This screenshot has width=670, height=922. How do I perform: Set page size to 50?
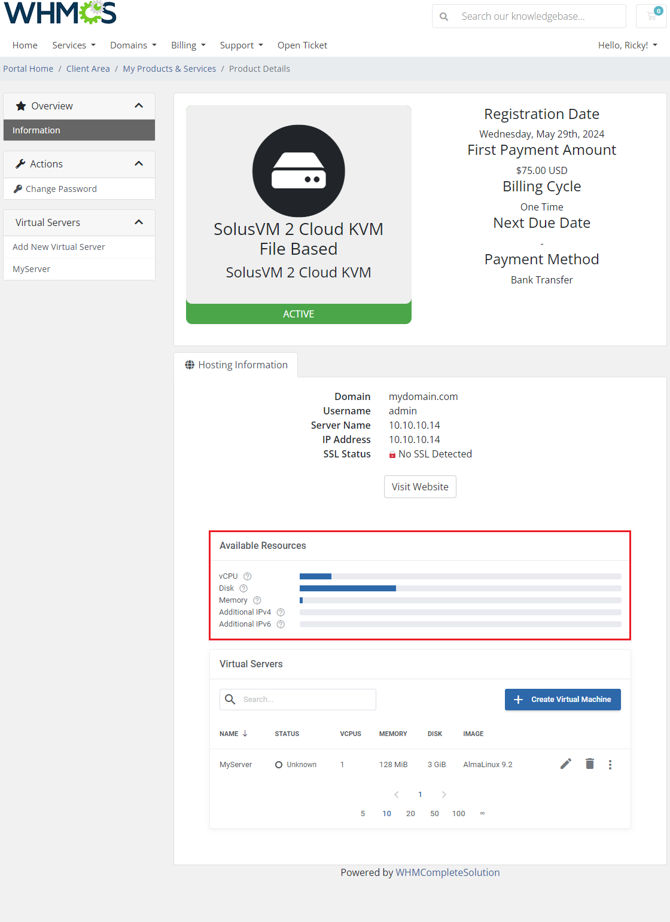pos(434,814)
